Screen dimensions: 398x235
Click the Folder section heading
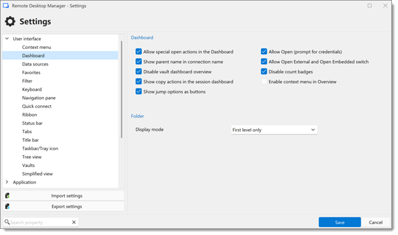(138, 116)
